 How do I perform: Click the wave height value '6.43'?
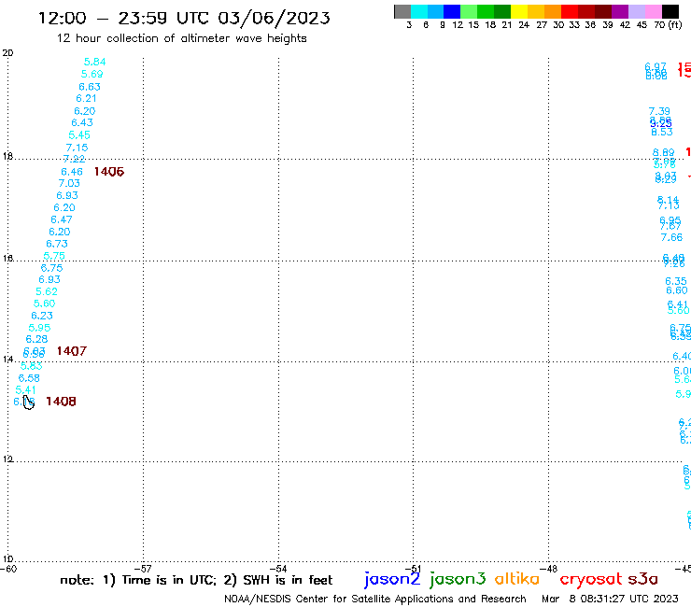tap(82, 122)
